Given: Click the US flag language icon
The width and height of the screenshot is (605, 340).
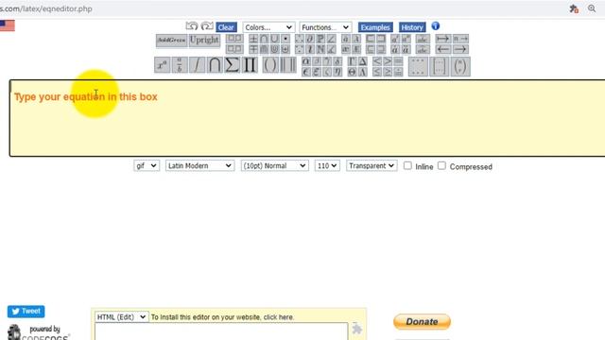Looking at the screenshot, I should (x=7, y=25).
